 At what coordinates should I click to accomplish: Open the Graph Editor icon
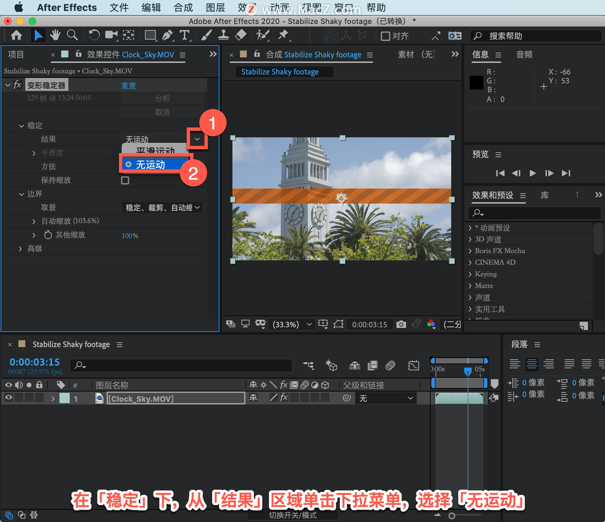click(414, 366)
